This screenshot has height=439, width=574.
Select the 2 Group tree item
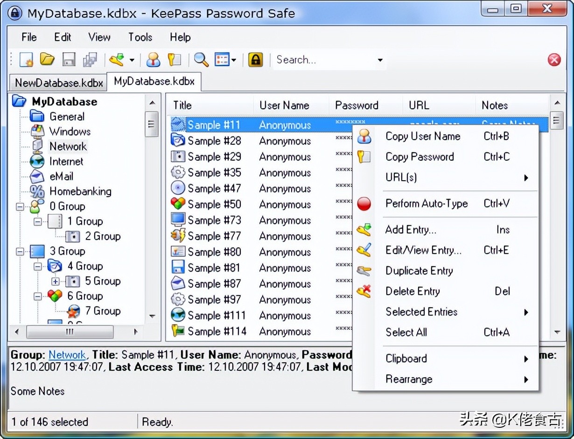pyautogui.click(x=103, y=236)
